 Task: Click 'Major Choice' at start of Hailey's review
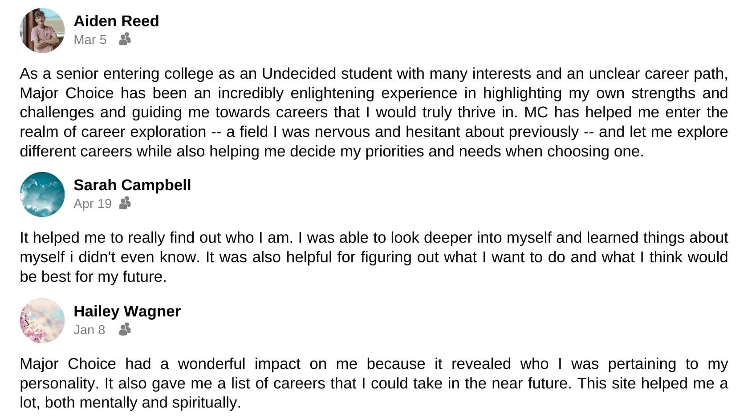(x=68, y=364)
